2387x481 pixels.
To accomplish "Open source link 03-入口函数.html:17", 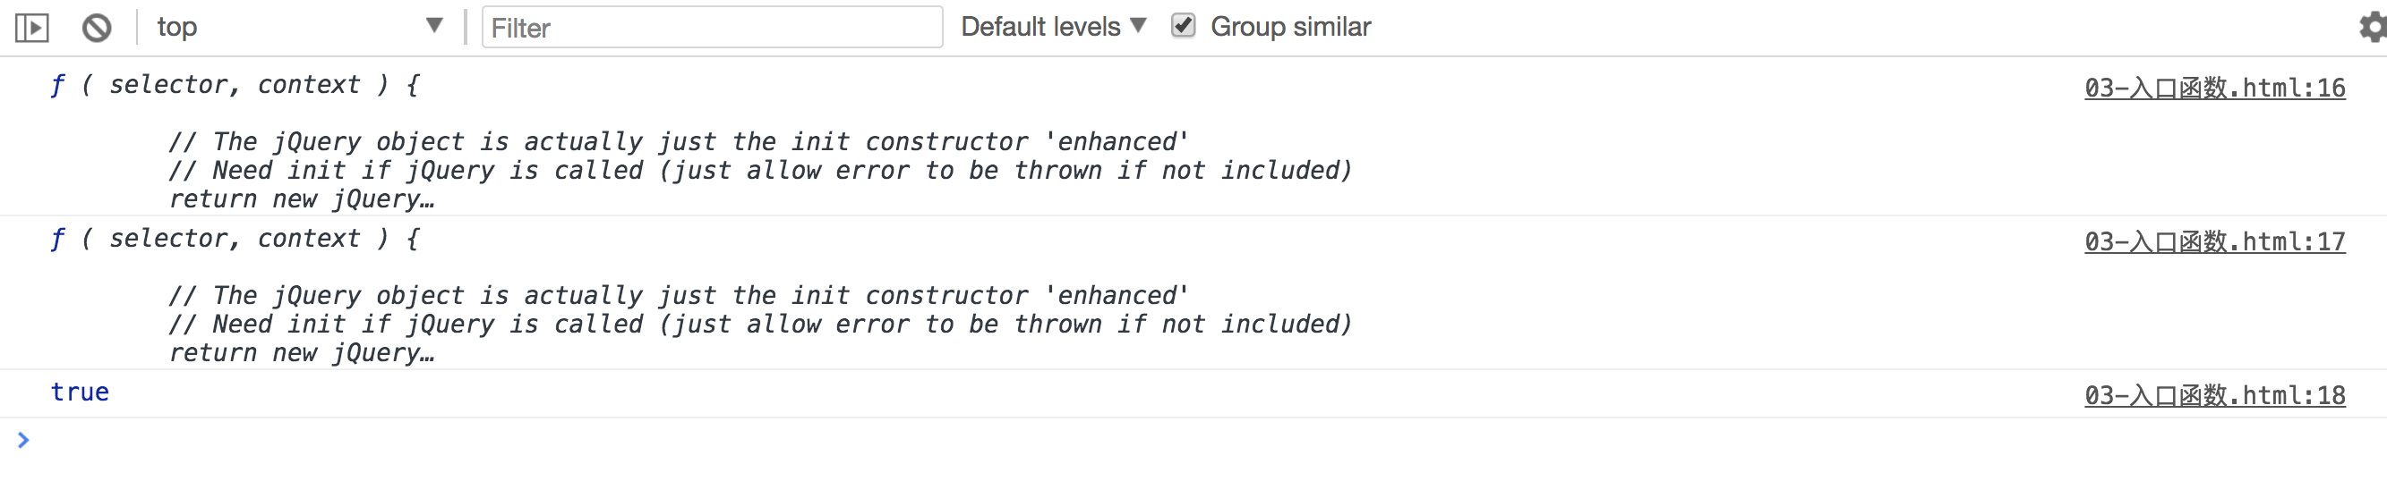I will 2213,241.
